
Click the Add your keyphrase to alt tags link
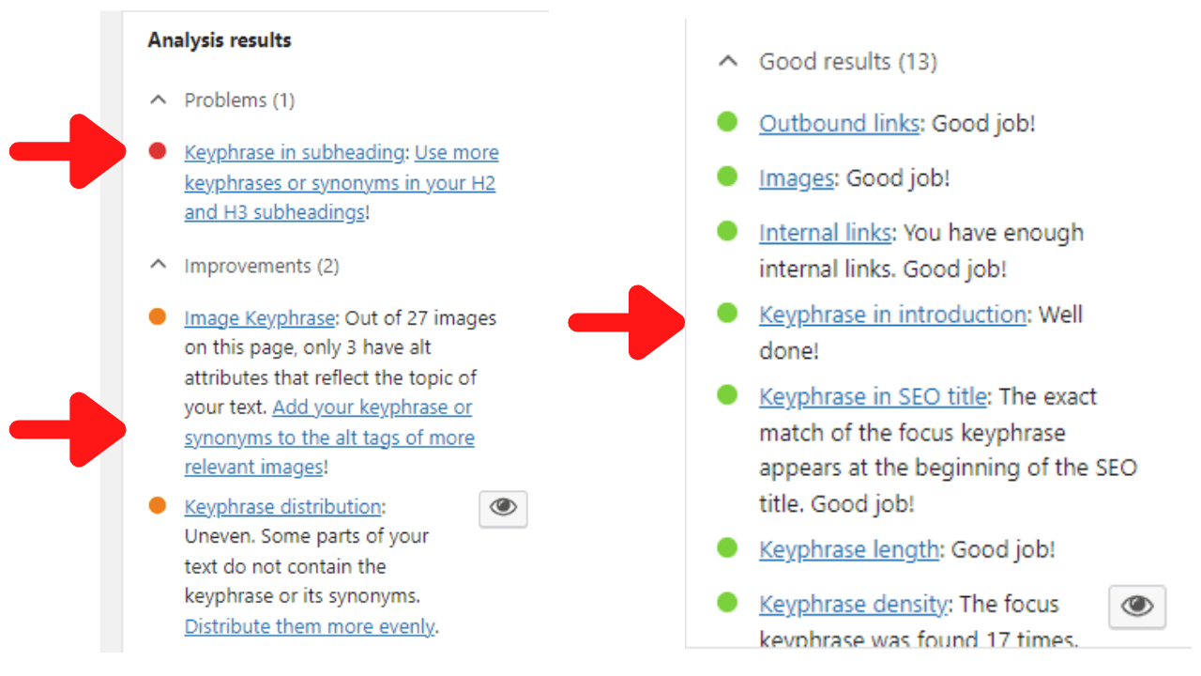(329, 438)
